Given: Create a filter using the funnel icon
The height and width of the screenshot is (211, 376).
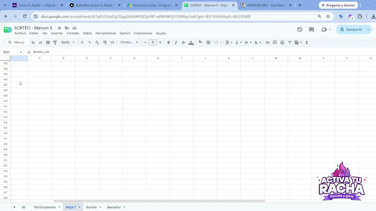Looking at the screenshot, I should (x=290, y=42).
